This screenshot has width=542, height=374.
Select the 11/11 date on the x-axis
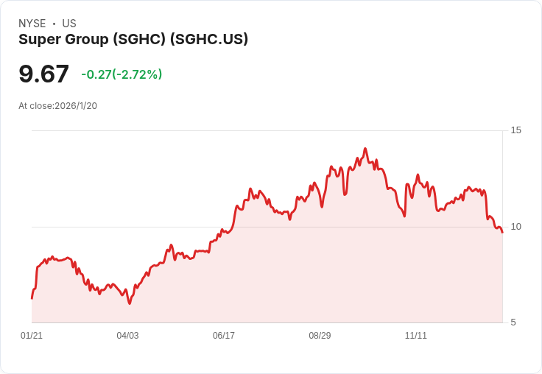click(416, 336)
